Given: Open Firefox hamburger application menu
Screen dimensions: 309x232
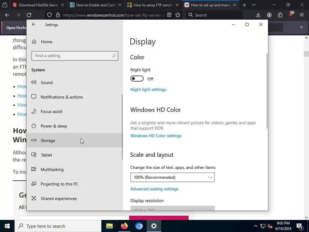Looking at the screenshot, I should (301, 15).
